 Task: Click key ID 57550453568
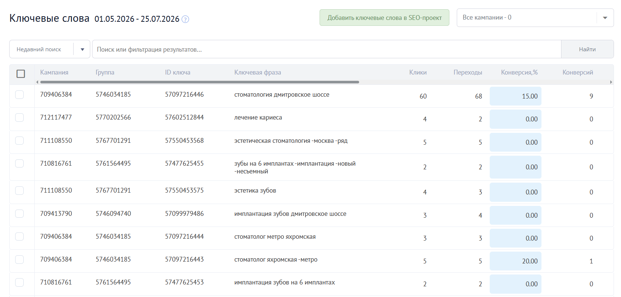coord(184,141)
